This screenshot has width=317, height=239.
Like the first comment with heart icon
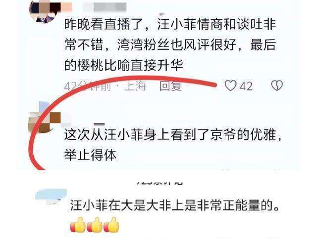[x=231, y=85]
